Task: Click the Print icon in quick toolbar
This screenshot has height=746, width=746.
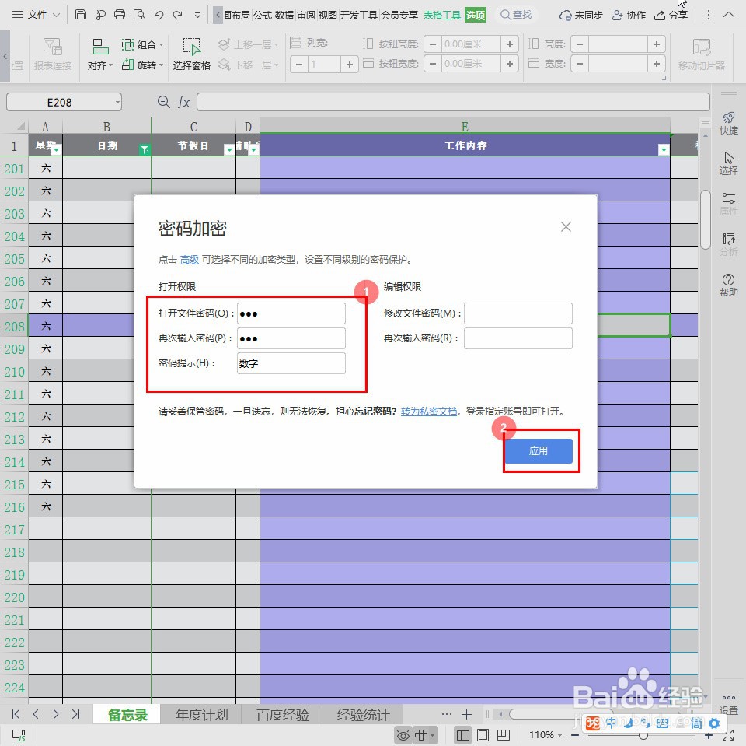Action: (120, 15)
